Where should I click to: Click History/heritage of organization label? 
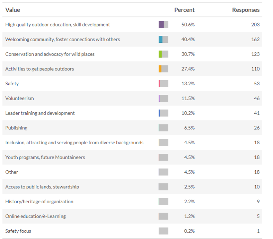pyautogui.click(x=39, y=202)
